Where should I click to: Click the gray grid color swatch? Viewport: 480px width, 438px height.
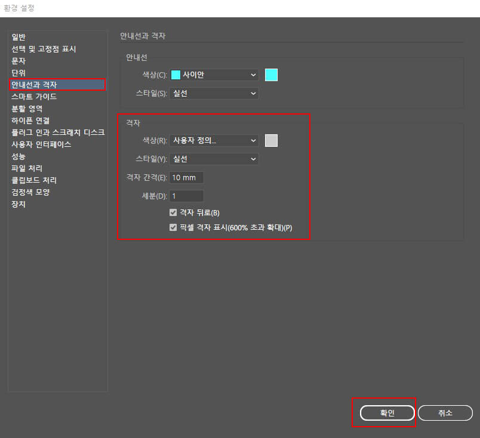point(271,140)
